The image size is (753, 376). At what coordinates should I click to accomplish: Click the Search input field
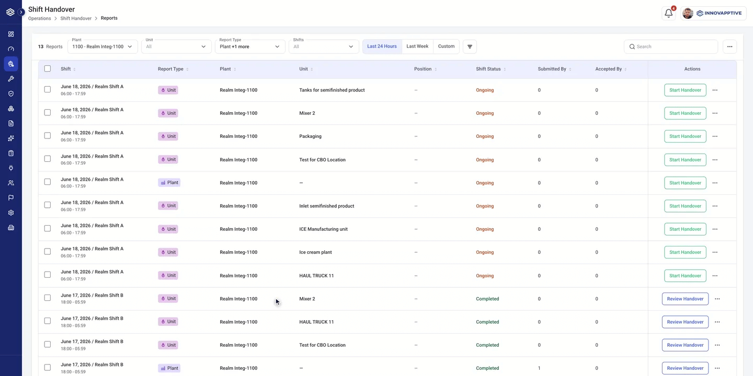point(671,46)
